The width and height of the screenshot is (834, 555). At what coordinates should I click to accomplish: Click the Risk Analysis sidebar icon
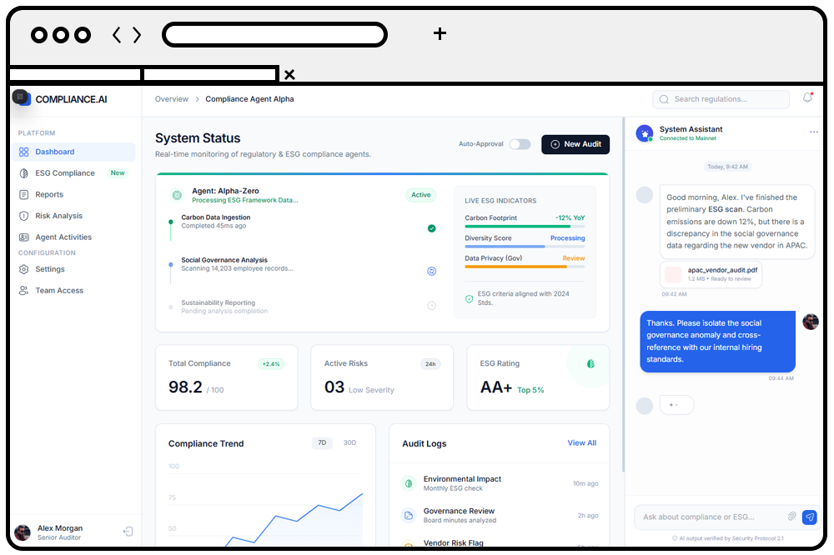click(x=24, y=215)
